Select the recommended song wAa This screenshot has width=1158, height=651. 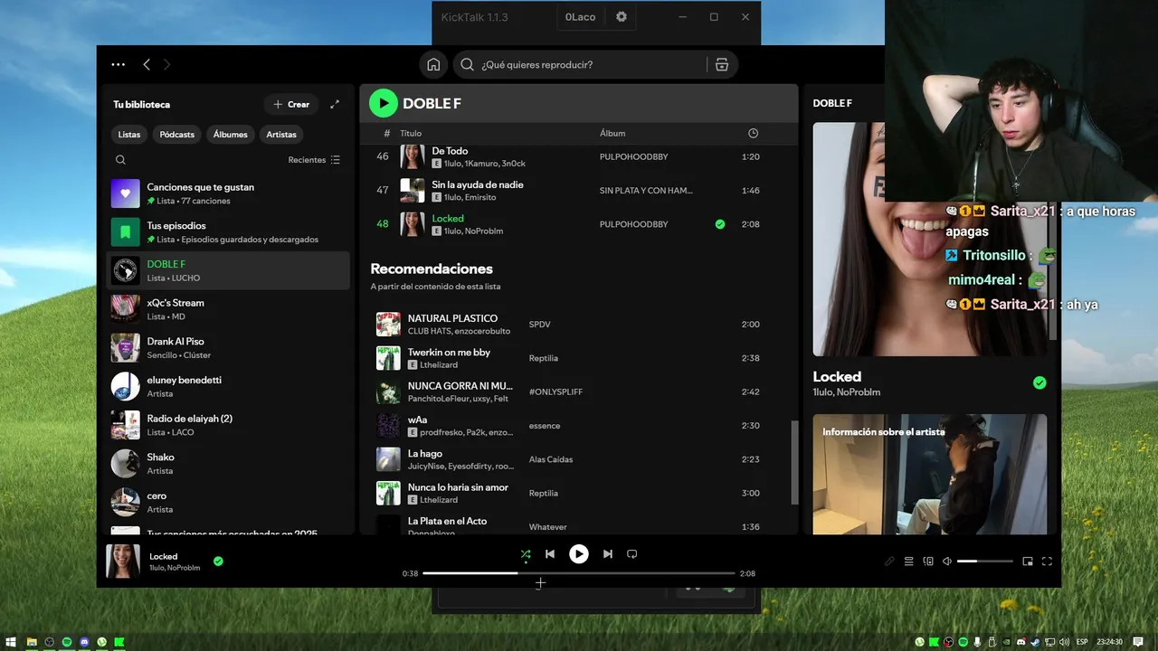click(578, 426)
